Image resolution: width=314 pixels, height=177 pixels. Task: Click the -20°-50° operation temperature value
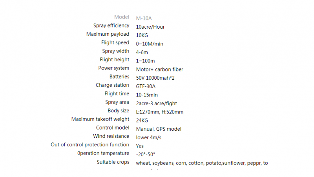[x=145, y=155]
